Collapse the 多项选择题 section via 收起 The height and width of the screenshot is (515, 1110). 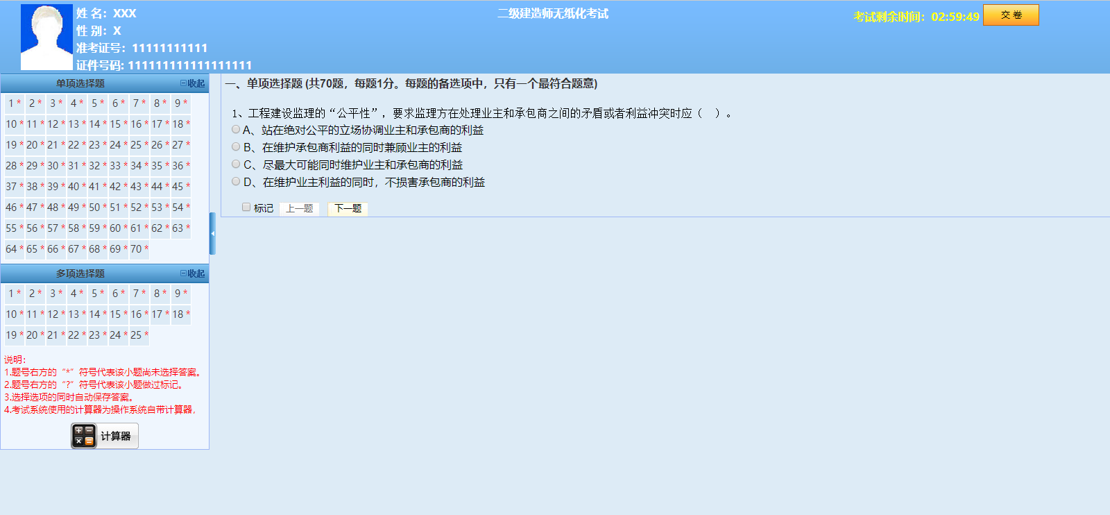pos(193,273)
